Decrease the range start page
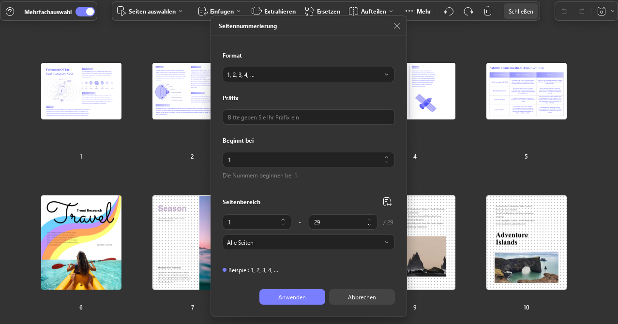618x324 pixels. click(283, 225)
